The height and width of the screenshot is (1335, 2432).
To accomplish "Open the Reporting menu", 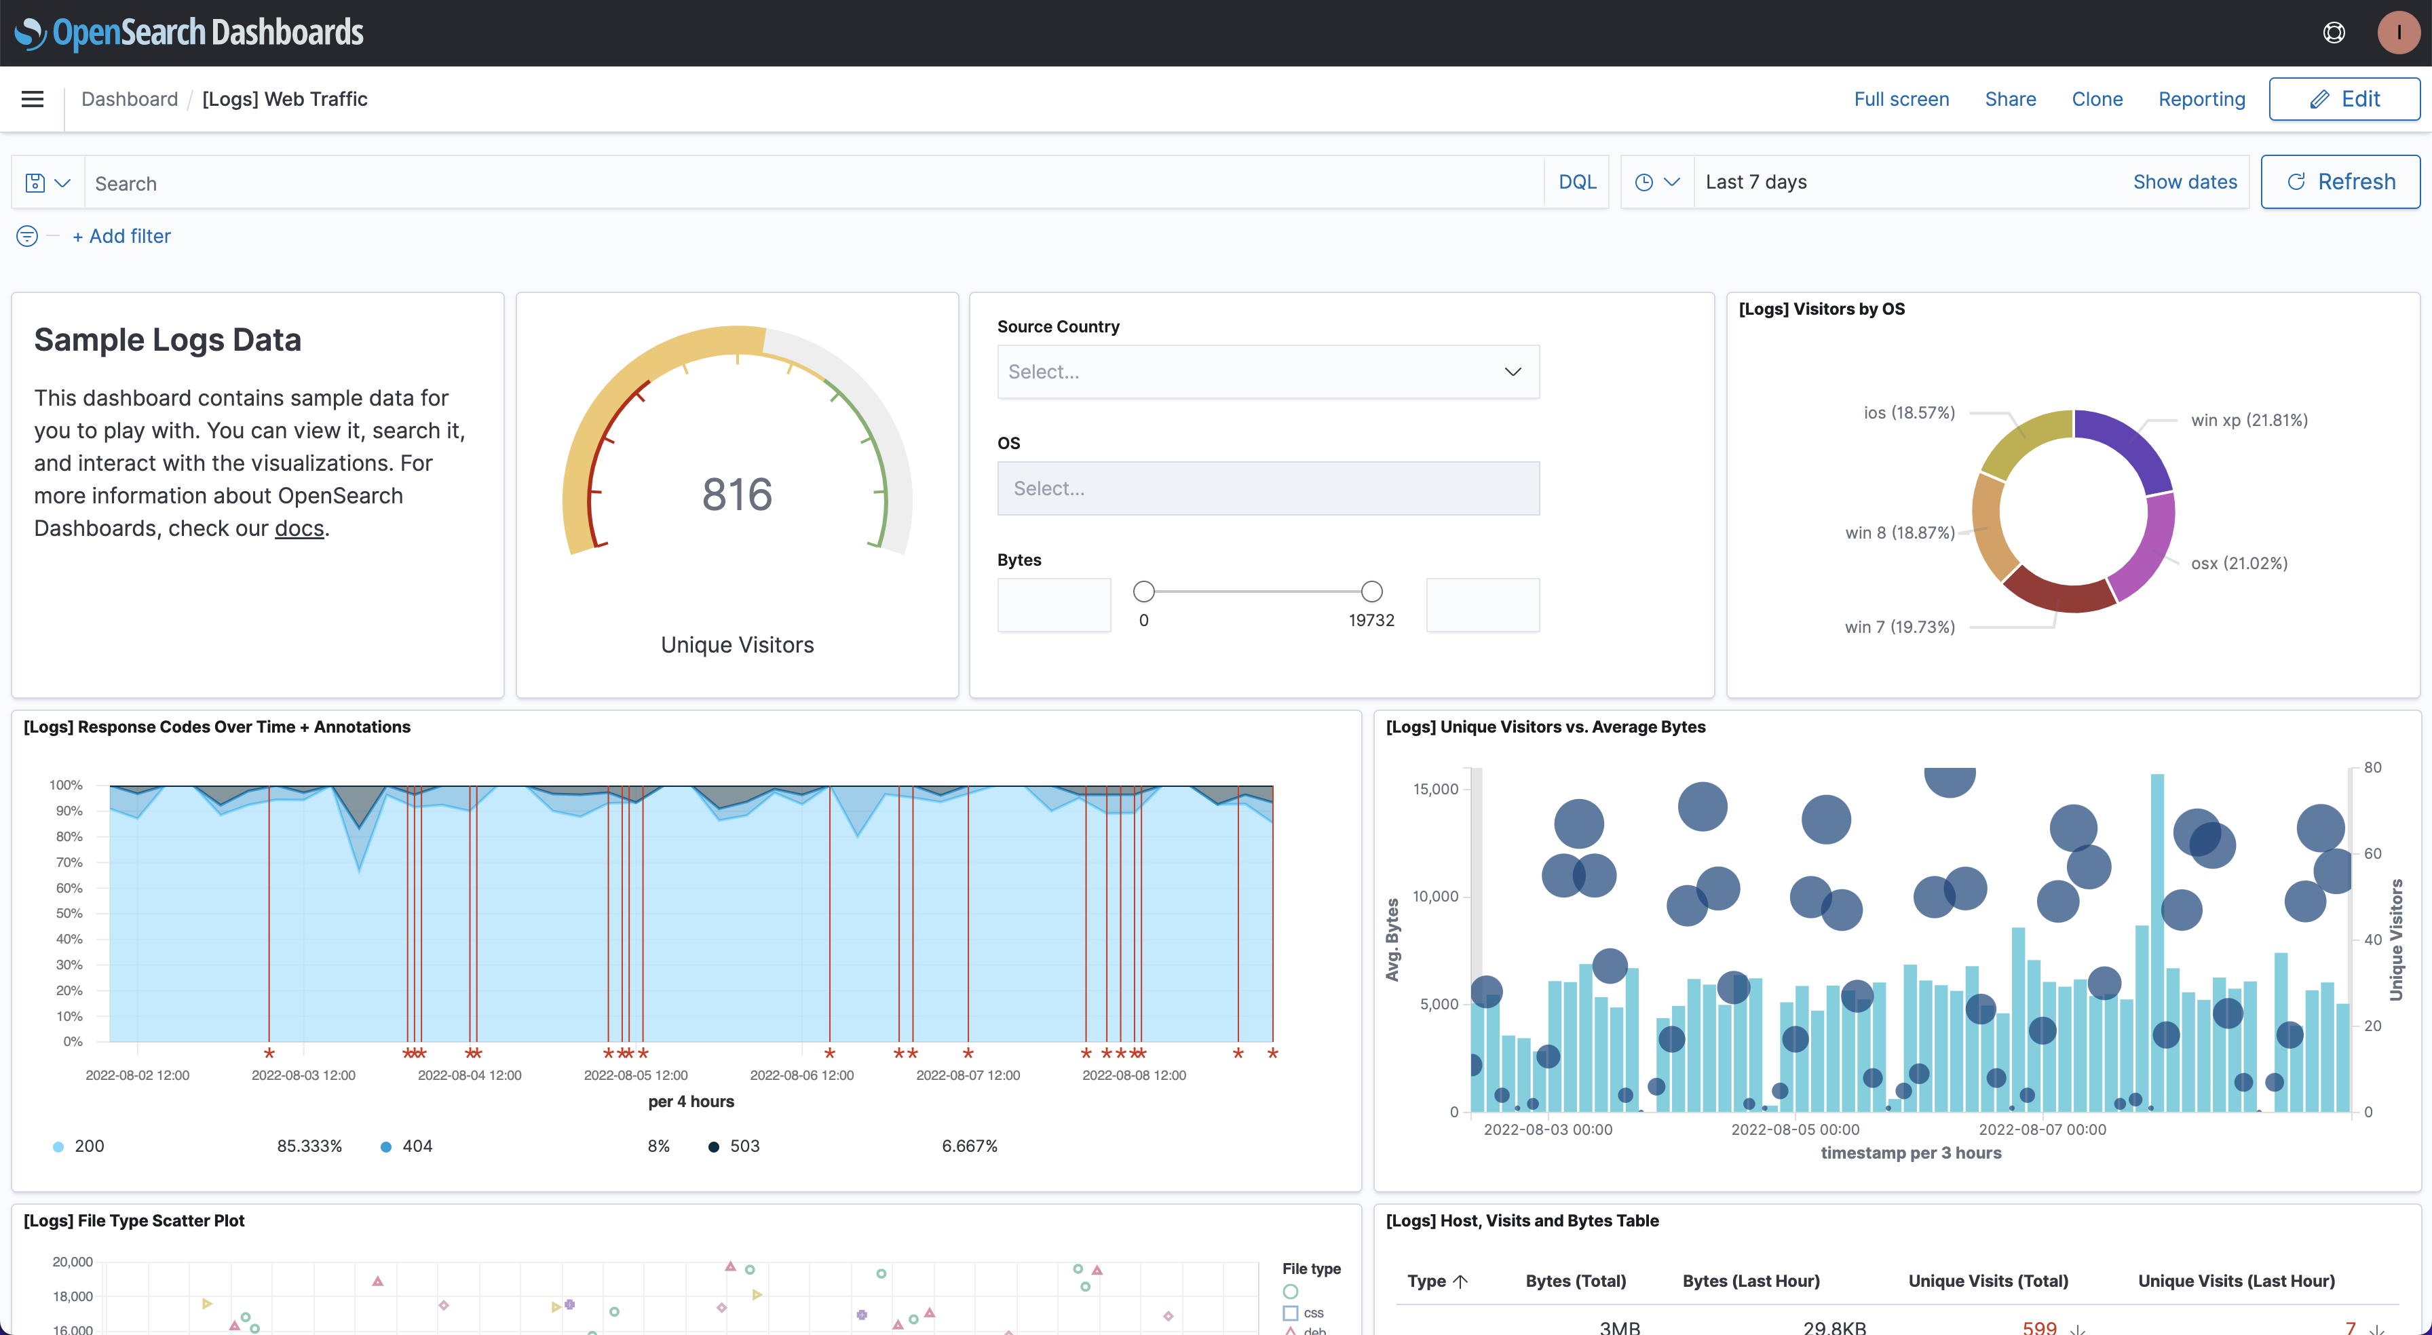I will 2202,99.
